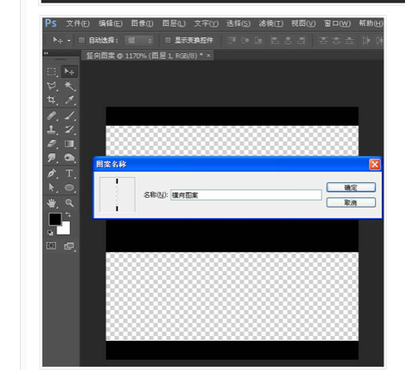Screen dimensions: 405x370
Task: Open the 视图(V) menu
Action: pyautogui.click(x=304, y=23)
